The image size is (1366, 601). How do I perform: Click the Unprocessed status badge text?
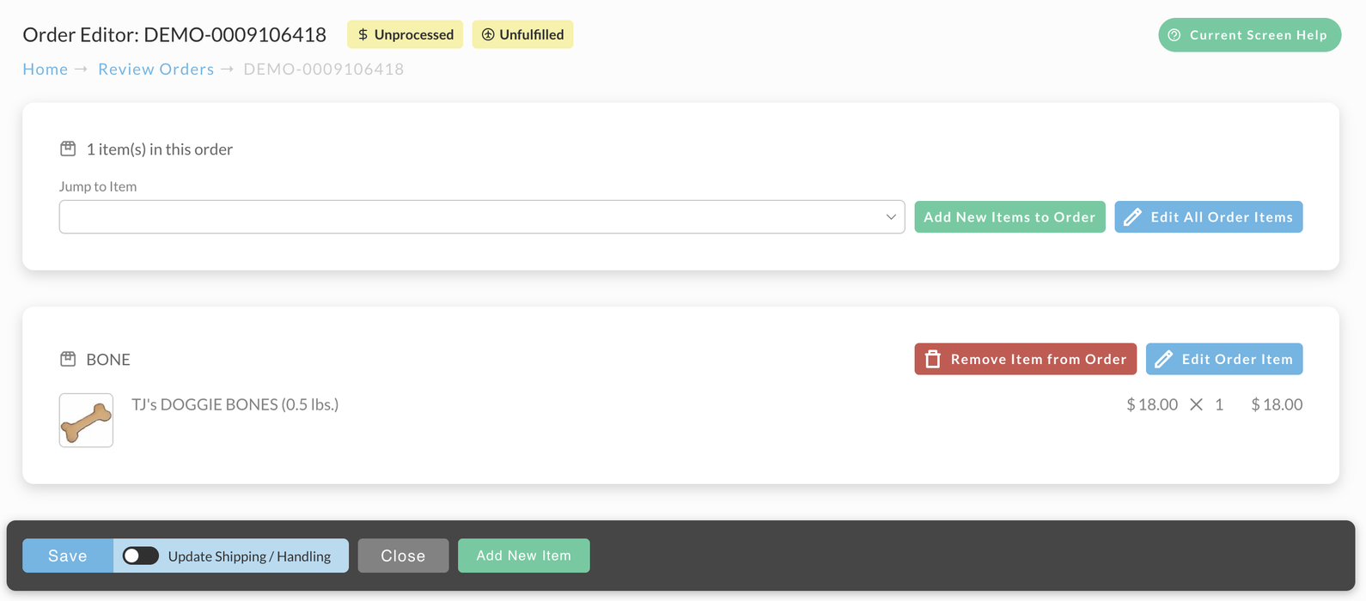pos(414,35)
